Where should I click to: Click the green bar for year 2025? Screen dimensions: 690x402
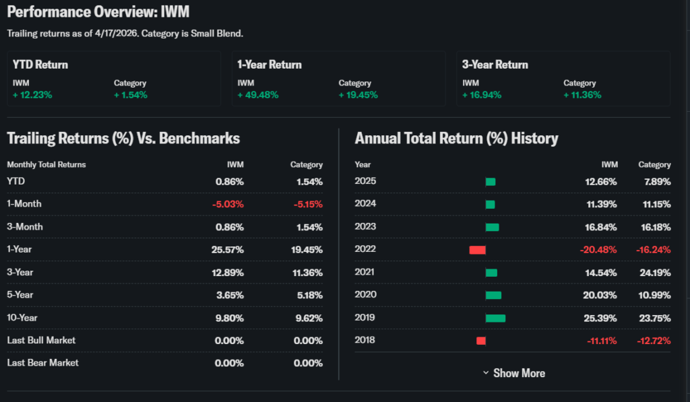(x=491, y=182)
